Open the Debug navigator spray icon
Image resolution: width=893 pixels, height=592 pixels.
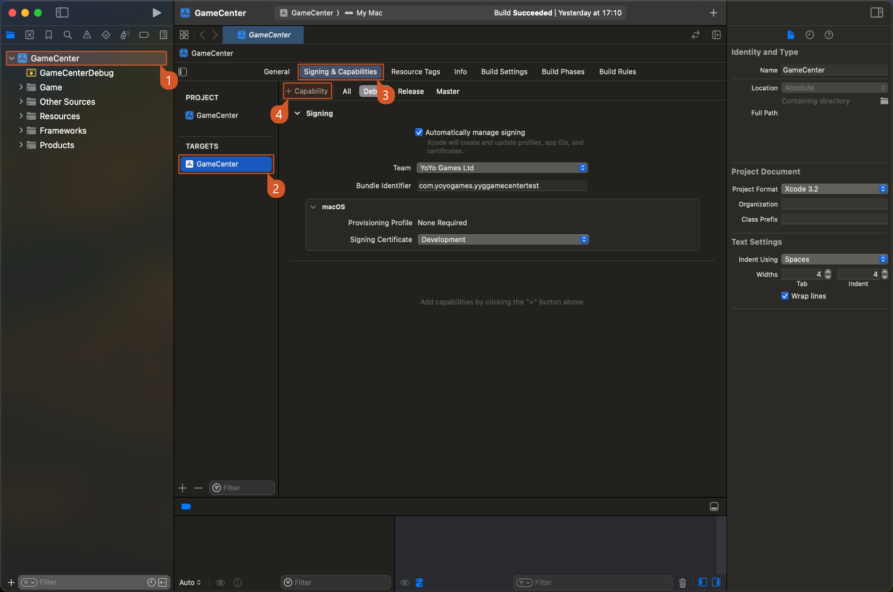[x=125, y=35]
